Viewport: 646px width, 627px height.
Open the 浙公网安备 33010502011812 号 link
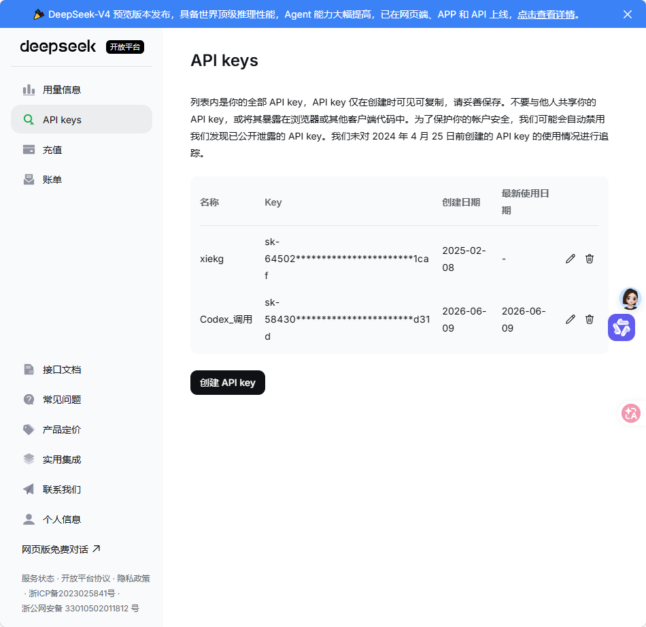[80, 609]
